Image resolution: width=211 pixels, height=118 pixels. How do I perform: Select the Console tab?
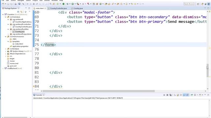tap(39, 95)
